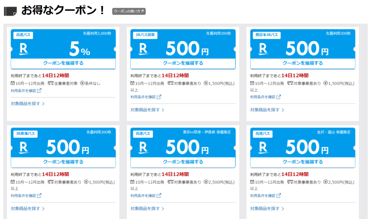Open 利用条件を確認 for JR東海バス coupon
The height and width of the screenshot is (219, 373).
click(x=26, y=195)
